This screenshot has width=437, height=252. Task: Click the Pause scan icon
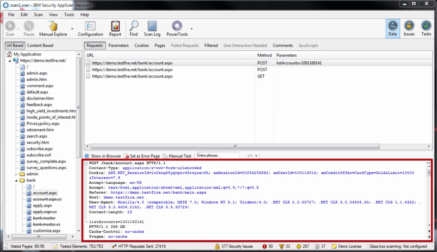click(29, 28)
